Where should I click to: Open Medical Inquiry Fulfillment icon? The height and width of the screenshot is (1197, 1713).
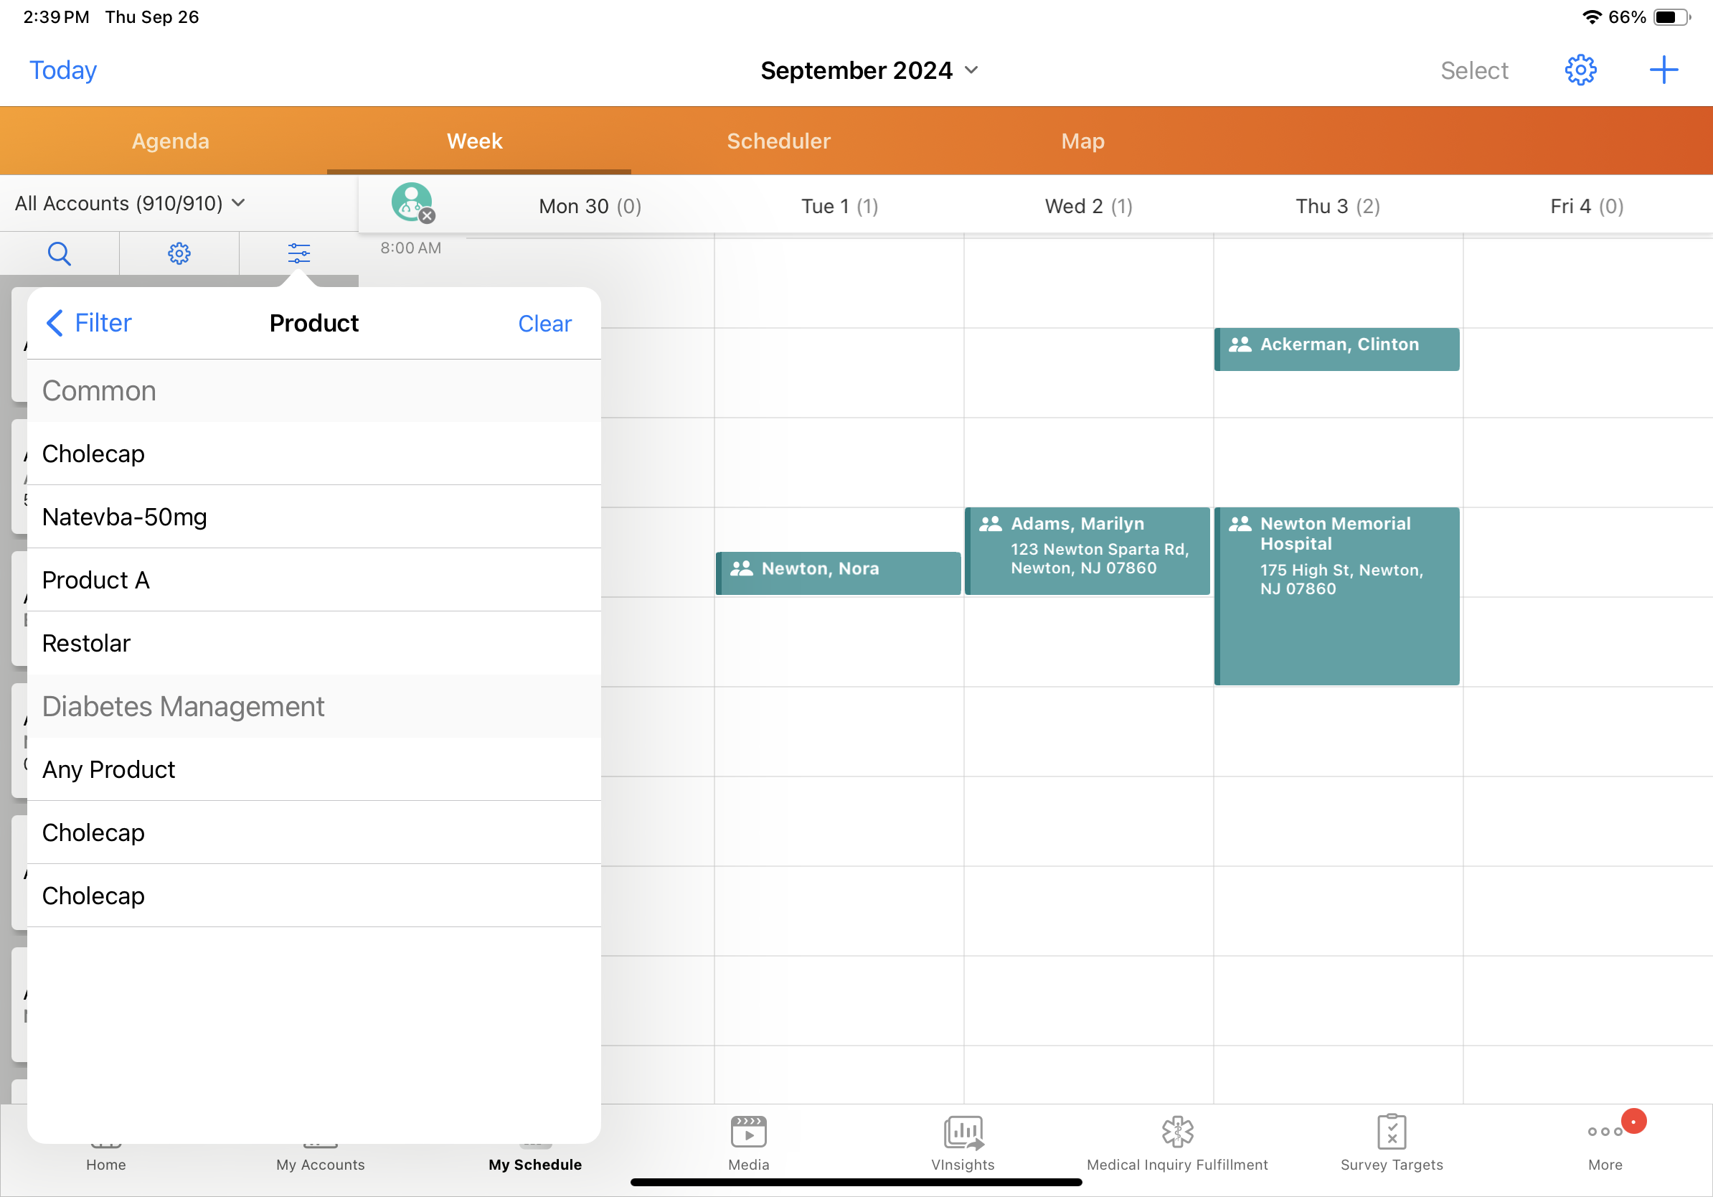tap(1176, 1132)
